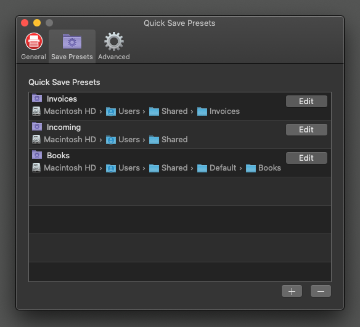The height and width of the screenshot is (327, 360).
Task: Click the Default folder in Books path
Action: click(216, 168)
